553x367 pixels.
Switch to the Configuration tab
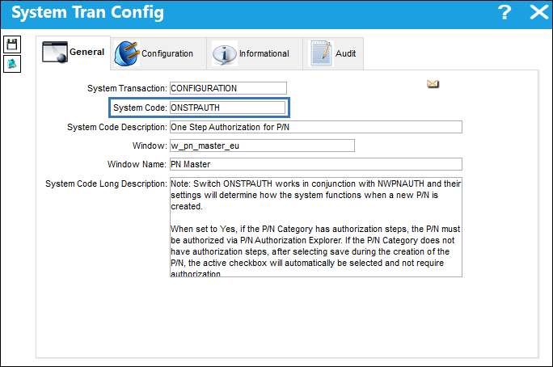tap(158, 53)
